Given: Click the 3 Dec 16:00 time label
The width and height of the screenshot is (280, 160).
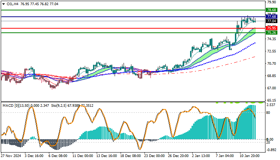Looking at the screenshot, I should (34, 156).
